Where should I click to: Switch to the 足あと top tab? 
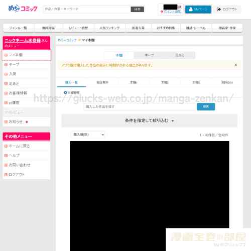point(180,55)
